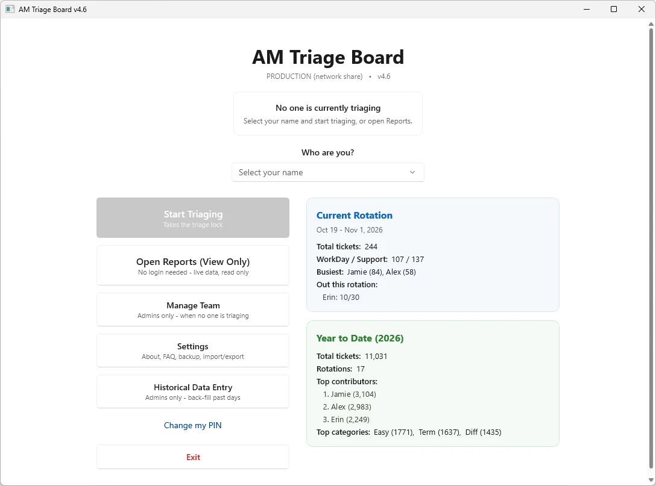Viewport: 656px width, 486px height.
Task: Click the scrollbar up arrow
Action: click(651, 24)
